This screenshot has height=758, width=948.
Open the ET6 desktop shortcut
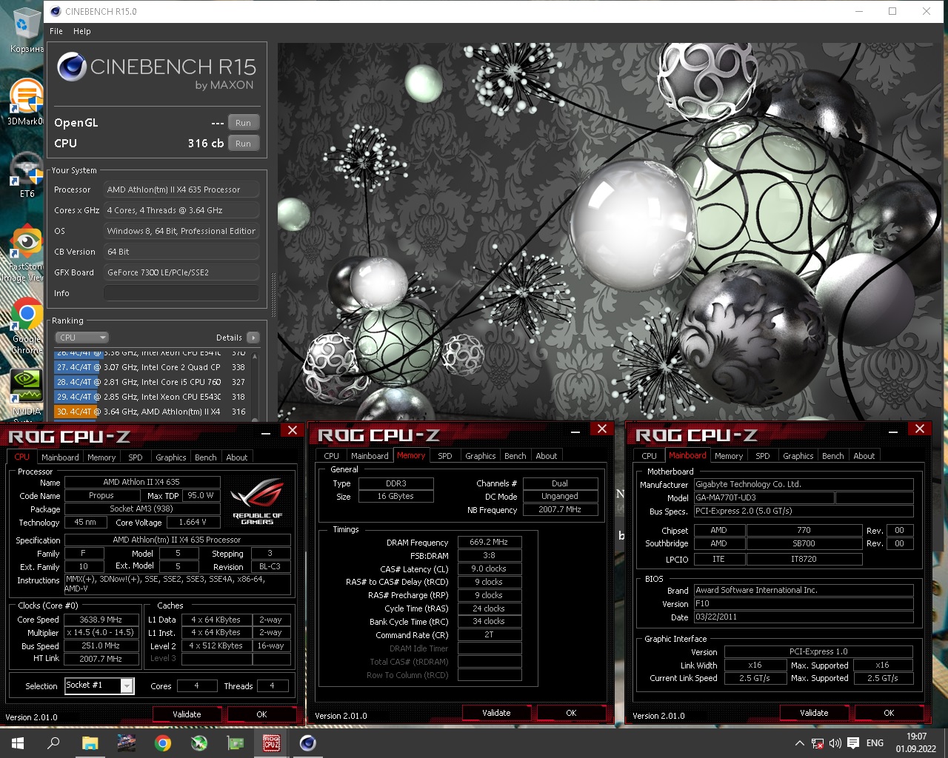coord(27,175)
